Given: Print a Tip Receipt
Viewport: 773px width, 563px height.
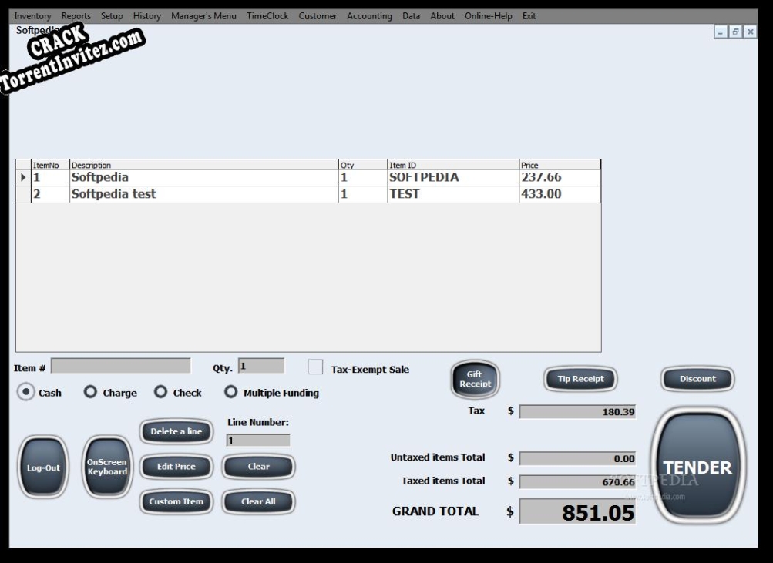Looking at the screenshot, I should click(580, 378).
